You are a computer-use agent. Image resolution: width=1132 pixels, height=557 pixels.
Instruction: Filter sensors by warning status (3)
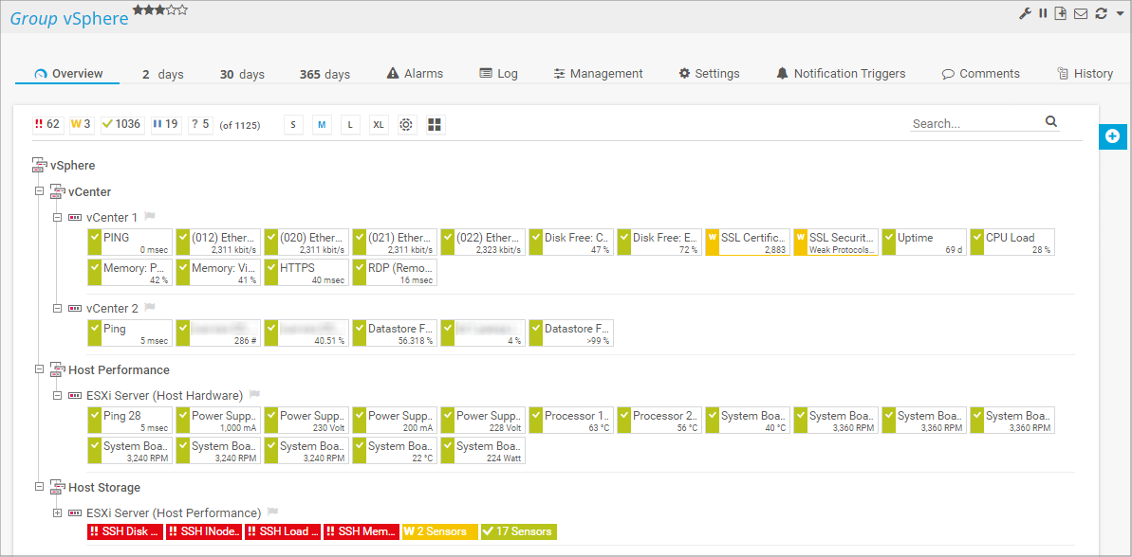(82, 124)
